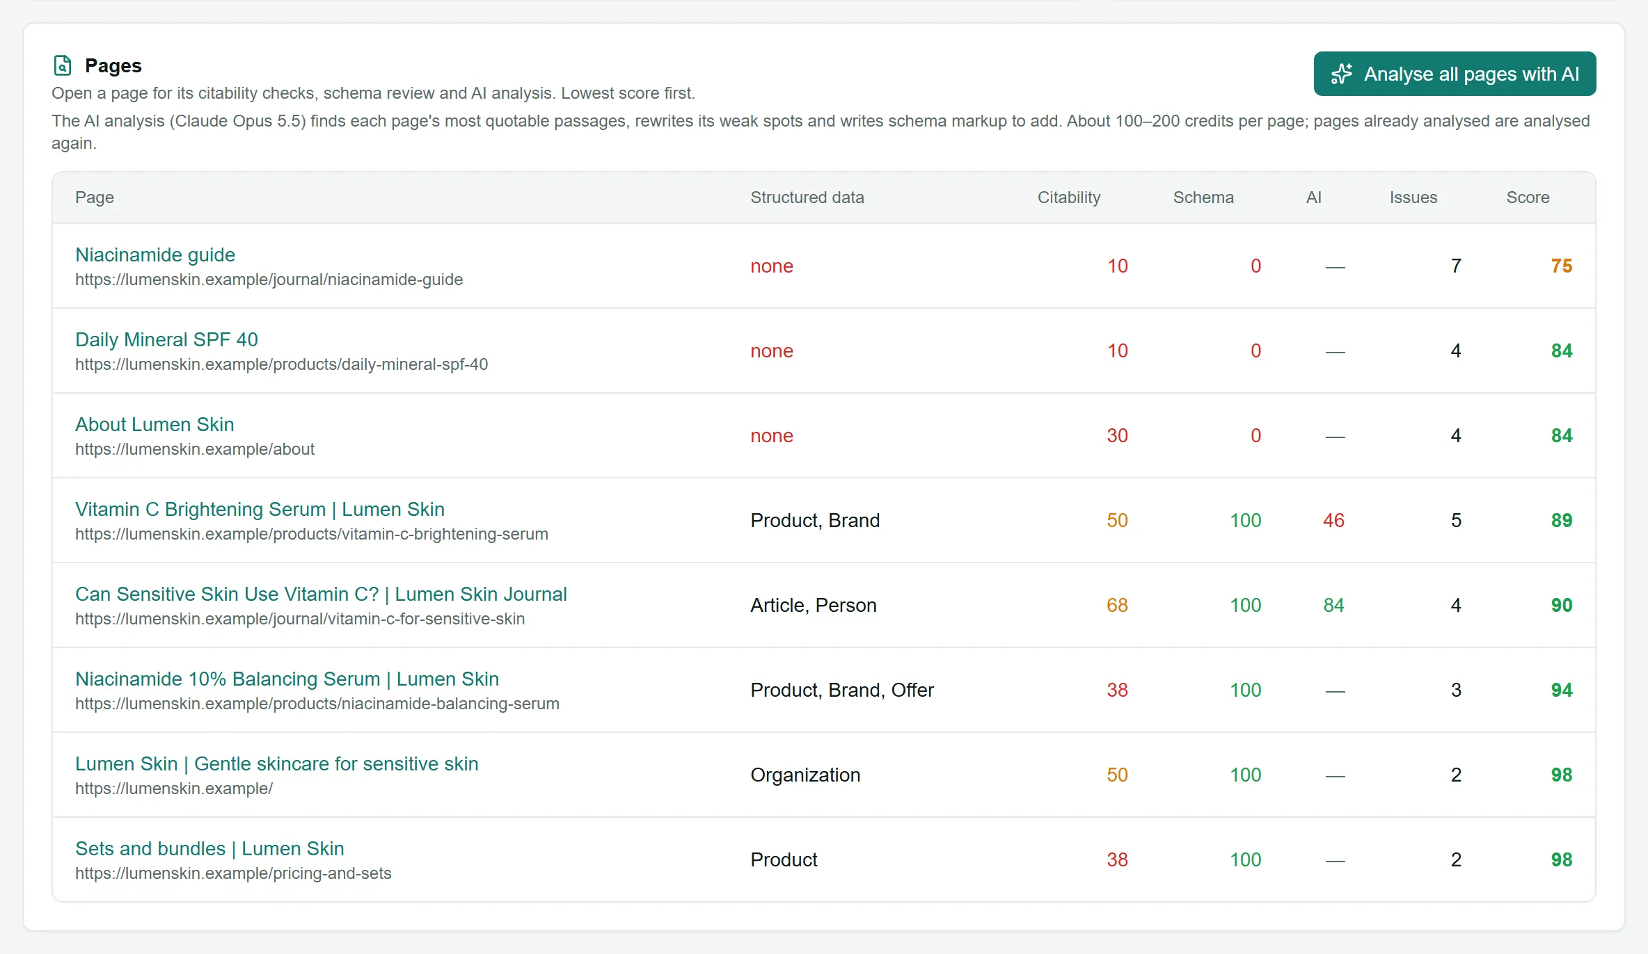Click the Citability column header

[1069, 197]
